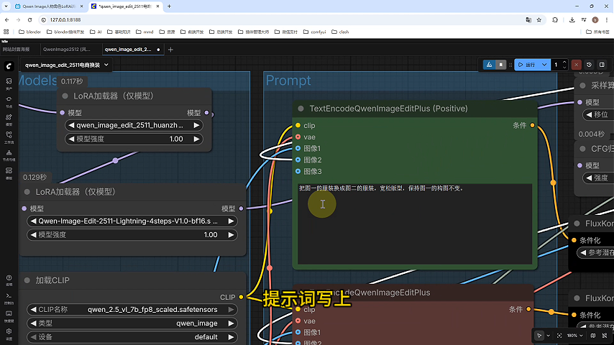
Task: Open the browser extensions puzzle icon
Action: point(555,19)
